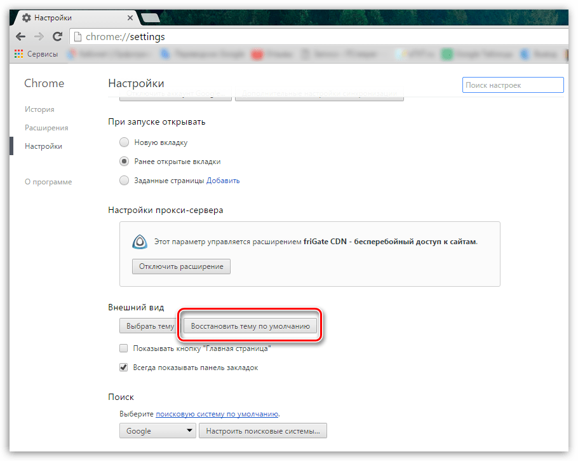Image resolution: width=578 pixels, height=461 pixels.
Task: Open О программе in the sidebar
Action: coord(48,182)
